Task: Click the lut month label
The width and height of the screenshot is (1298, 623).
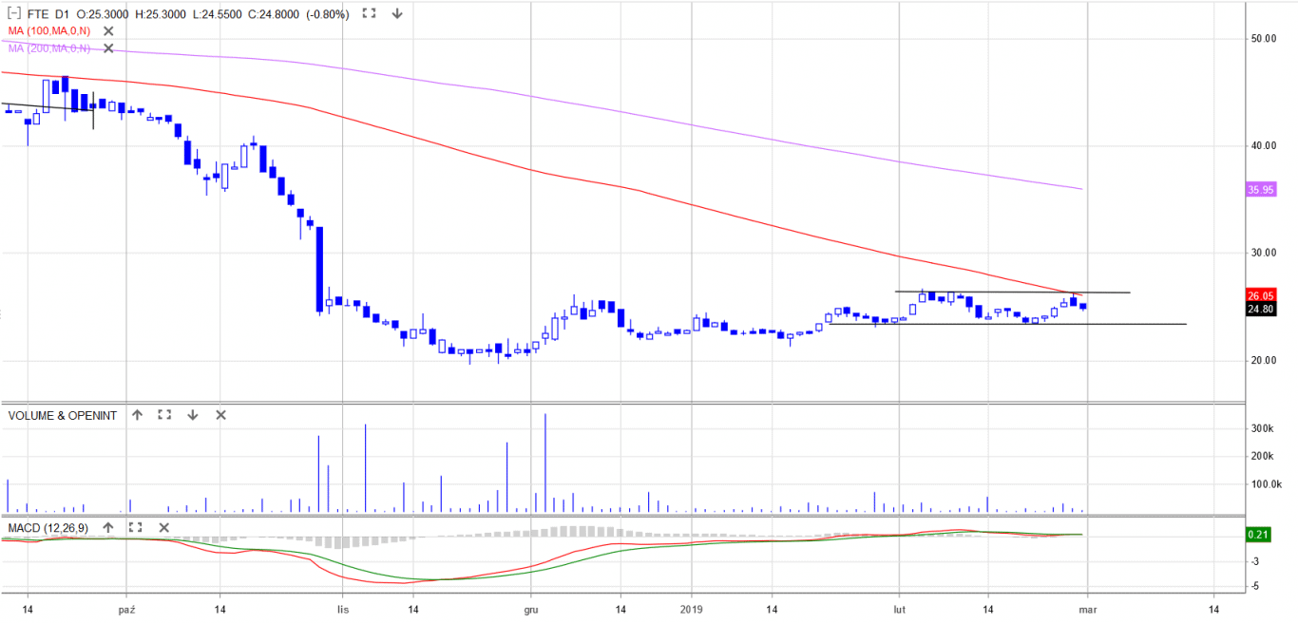Action: coord(899,608)
